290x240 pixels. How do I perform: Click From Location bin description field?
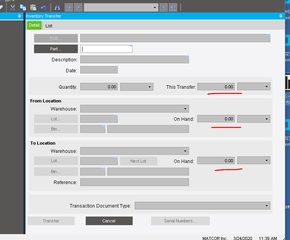point(148,129)
